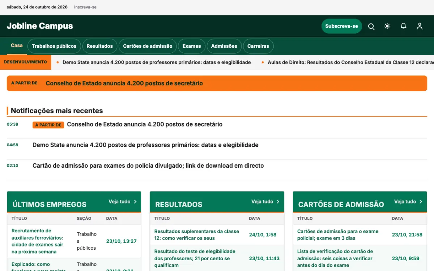This screenshot has width=434, height=271.
Task: Open the Jobline Campus logo link
Action: coord(40,26)
